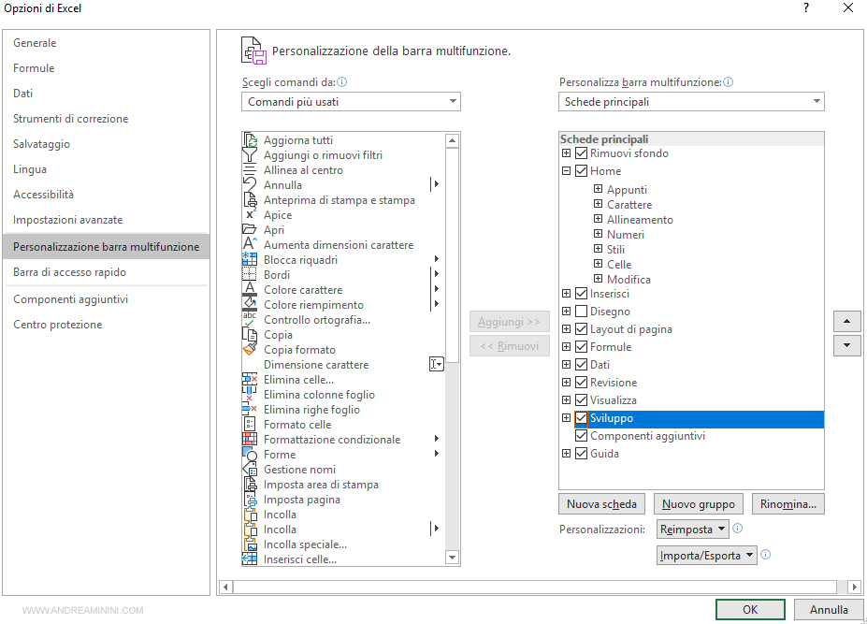Click the Colore riempimento bucket icon
867x624 pixels.
pos(250,304)
